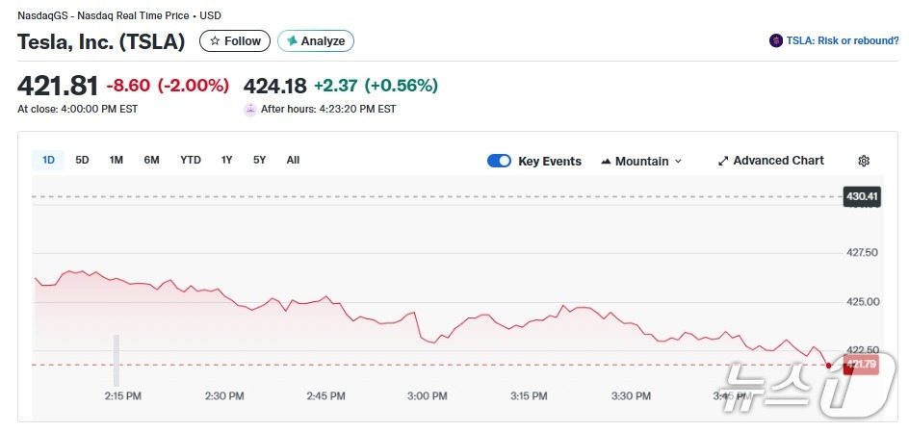
Task: Open chart settings gear icon
Action: pyautogui.click(x=864, y=161)
